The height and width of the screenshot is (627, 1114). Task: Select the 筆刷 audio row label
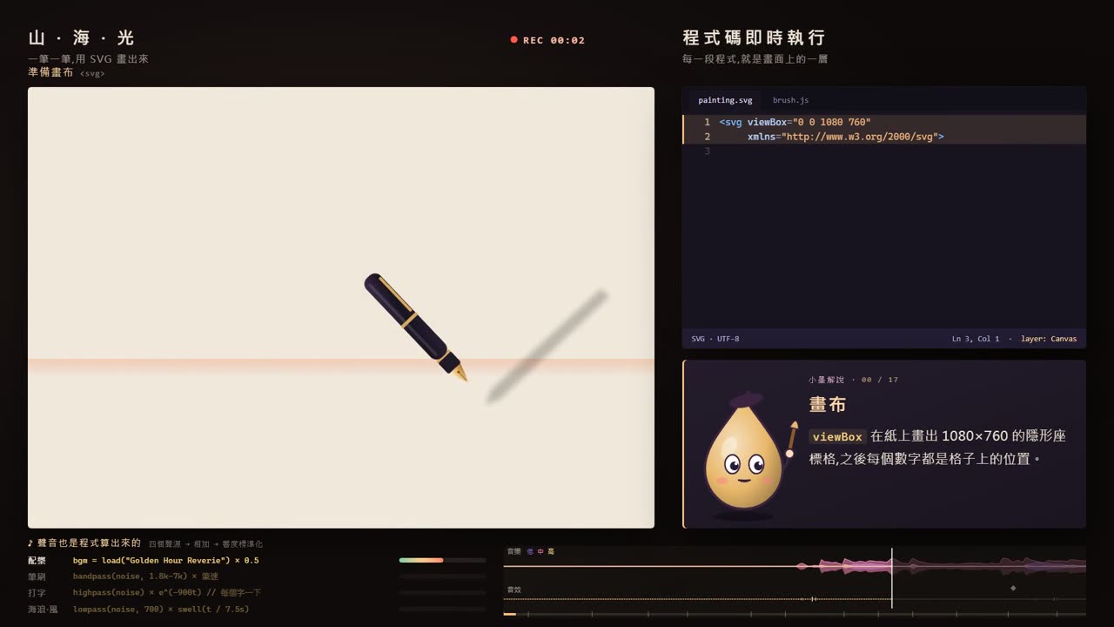[37, 576]
